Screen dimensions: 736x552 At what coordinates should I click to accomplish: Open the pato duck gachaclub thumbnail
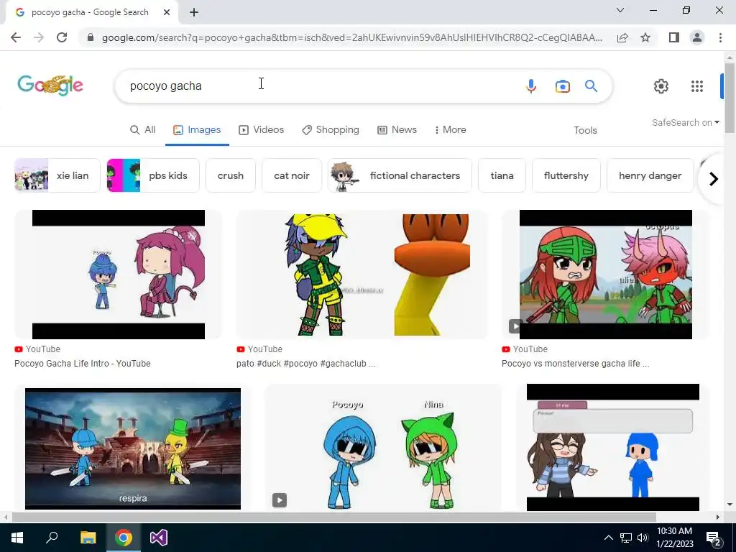362,275
